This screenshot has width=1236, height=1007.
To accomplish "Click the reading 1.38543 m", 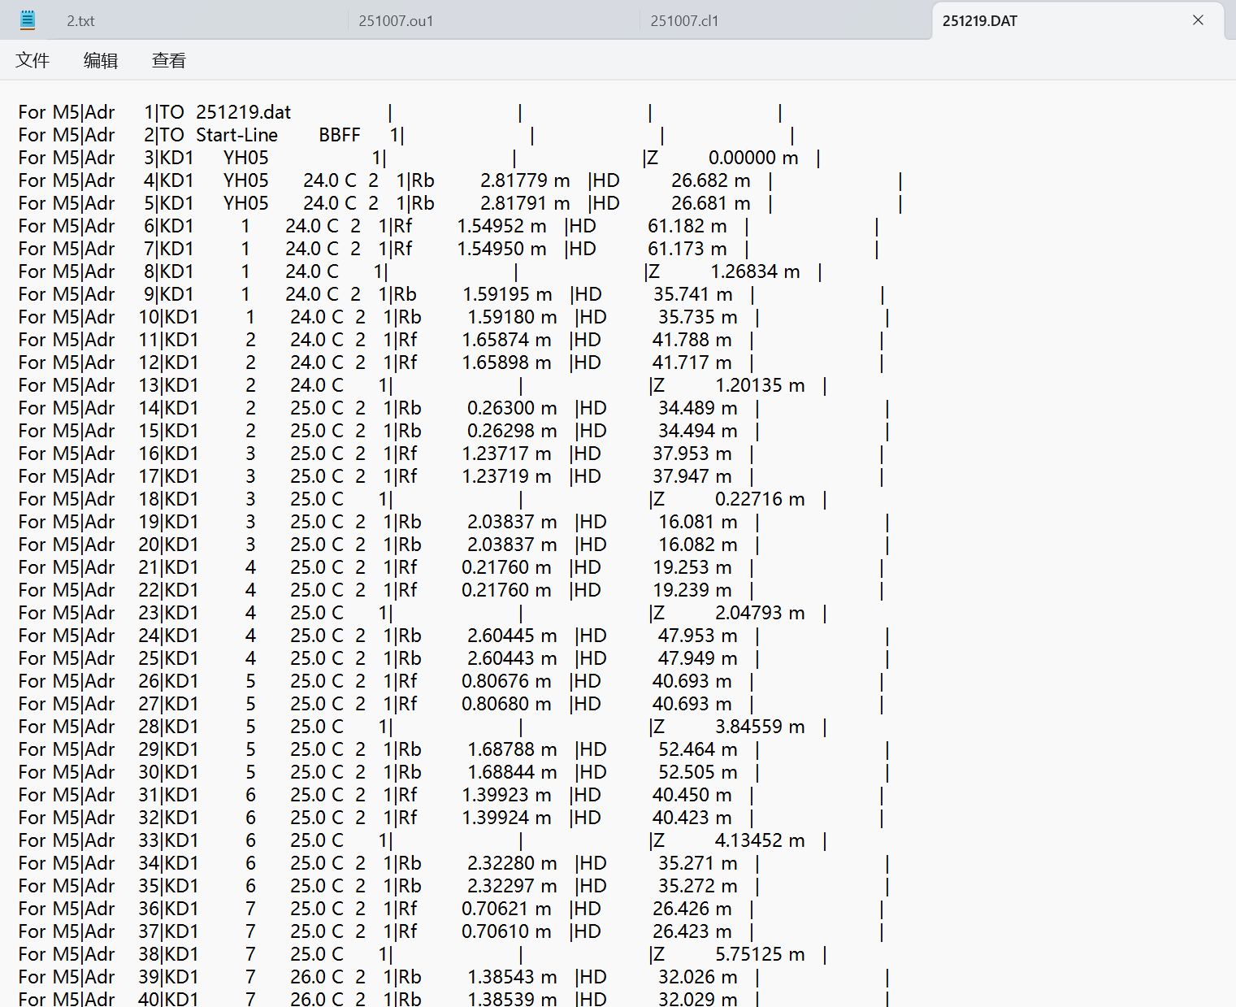I will click(513, 977).
